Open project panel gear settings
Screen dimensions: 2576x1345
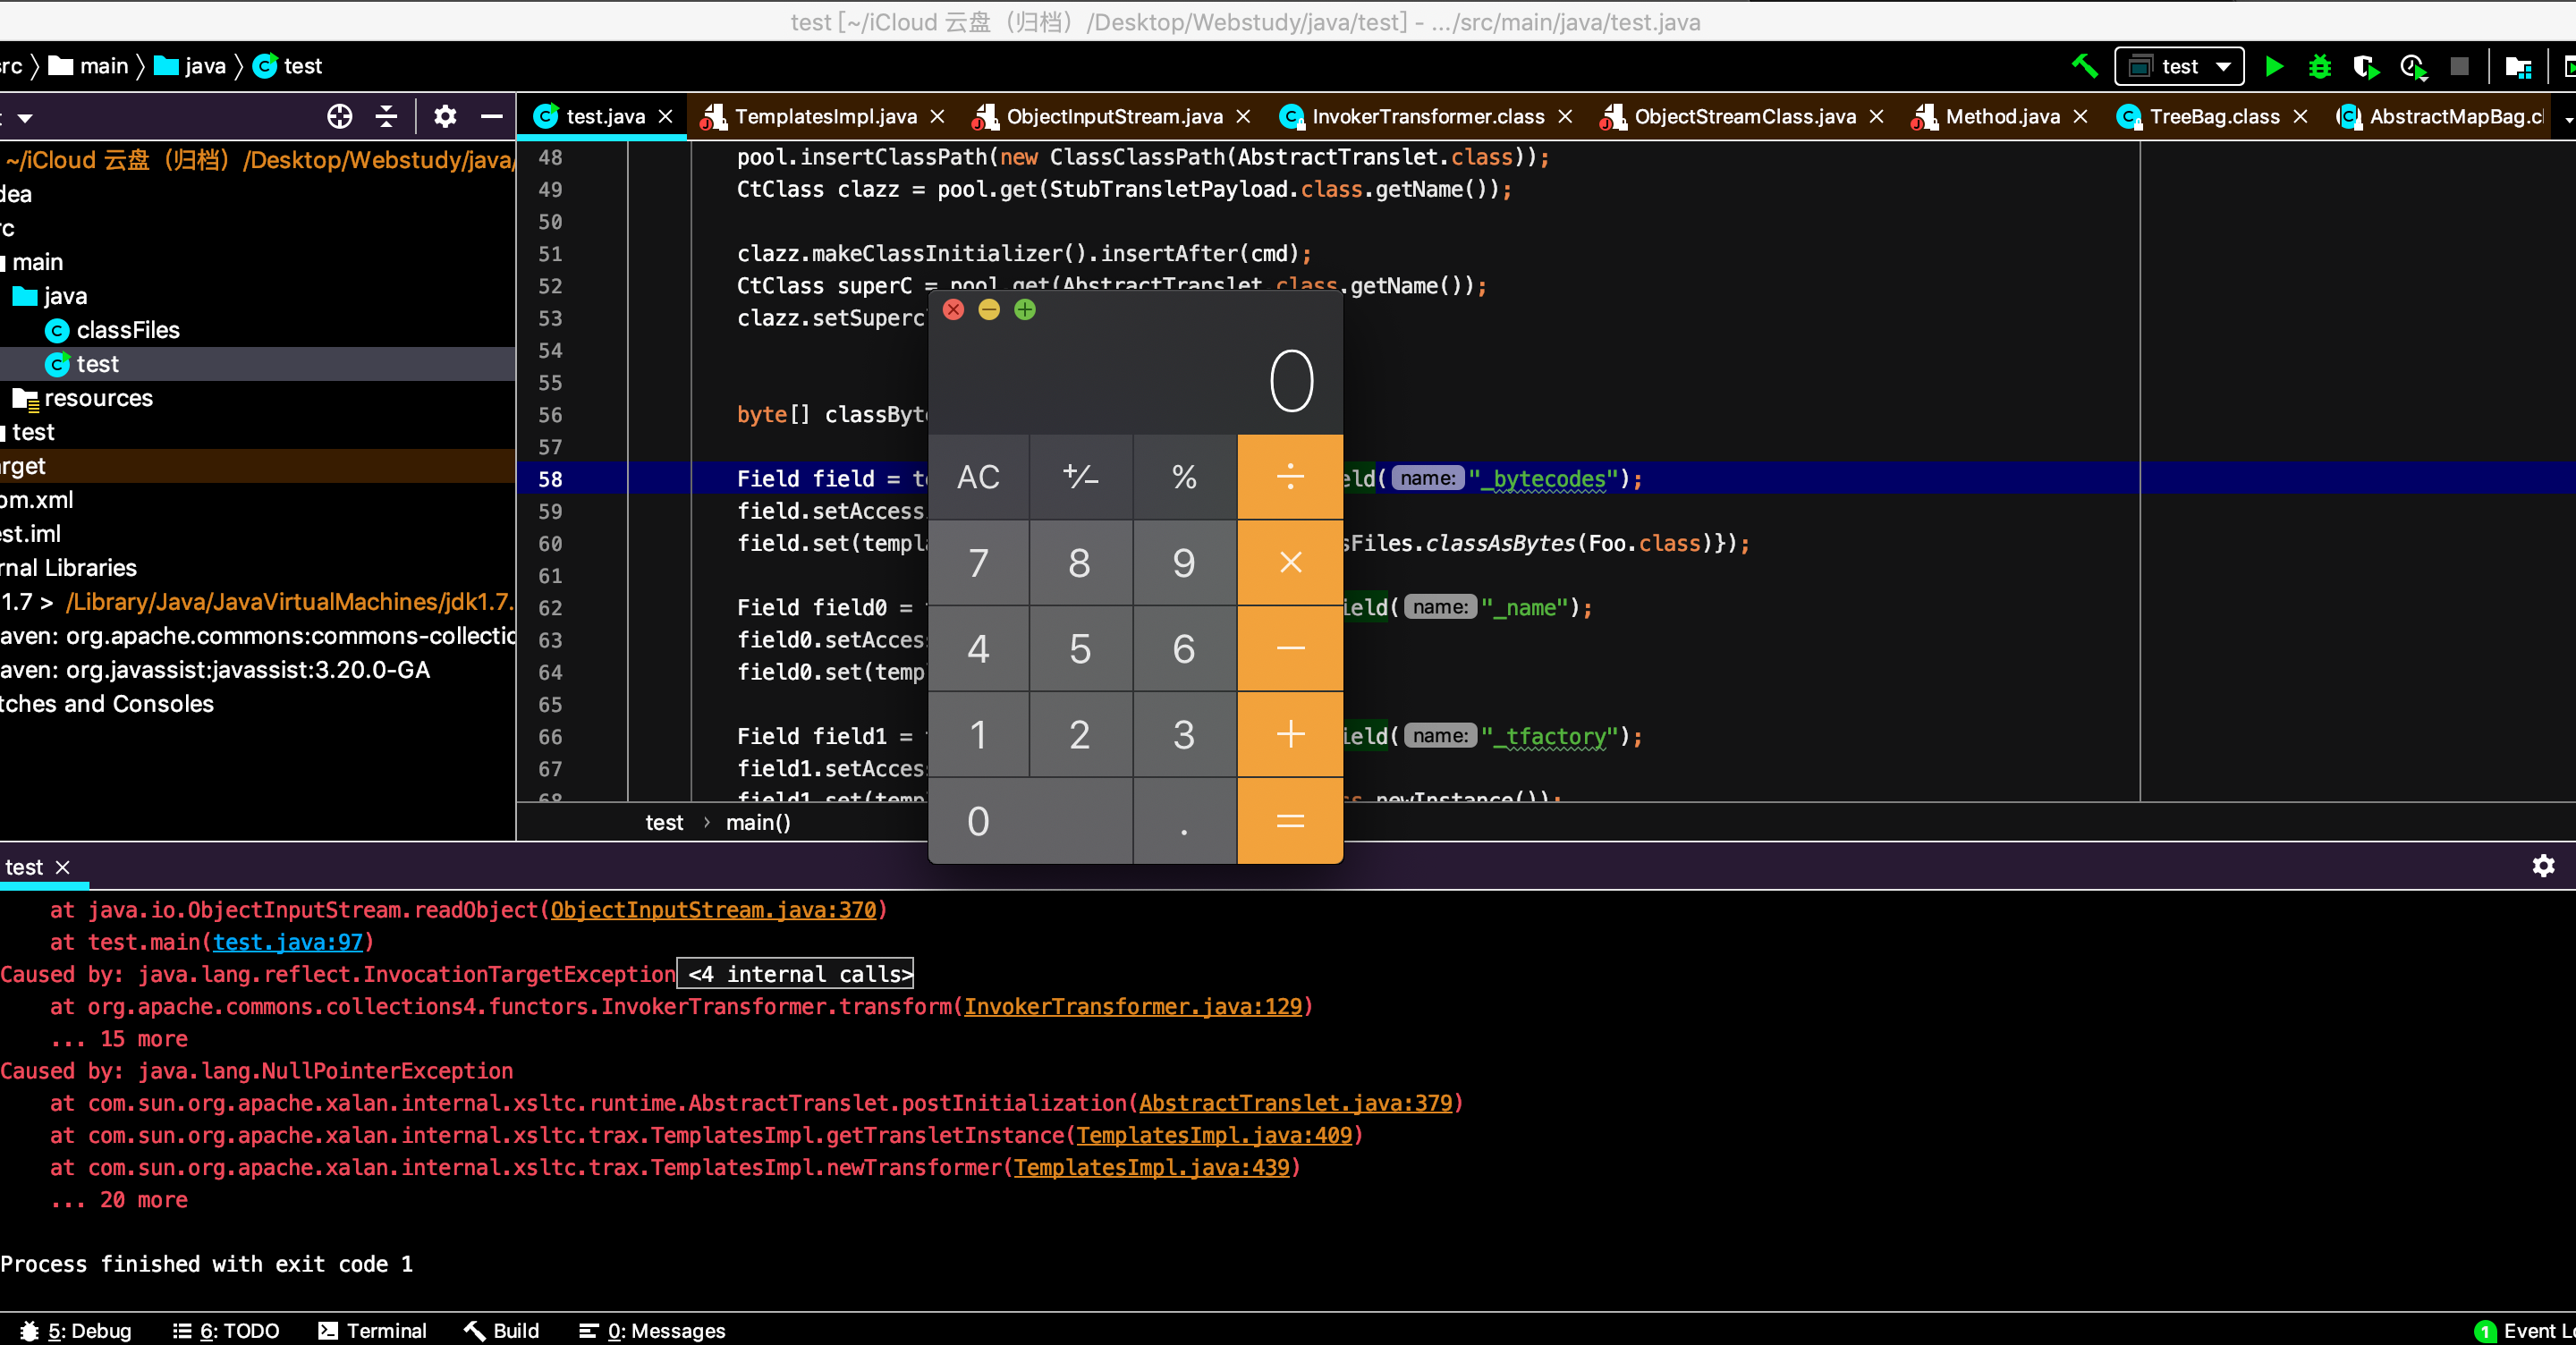[445, 117]
